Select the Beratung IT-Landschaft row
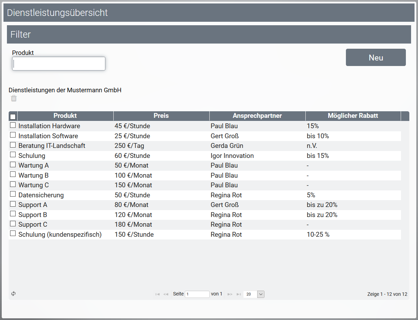 coord(52,146)
